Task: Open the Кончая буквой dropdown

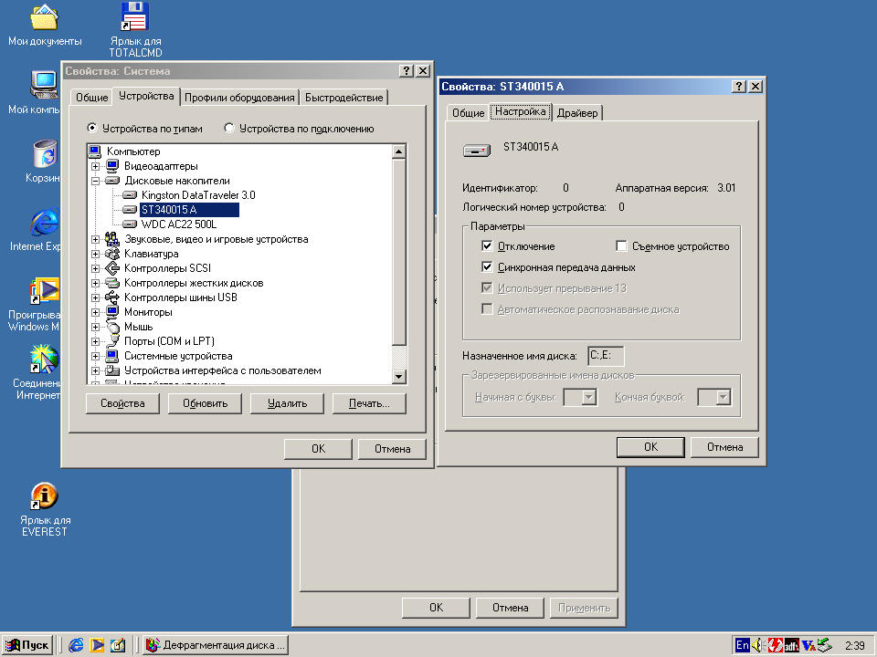Action: [x=724, y=397]
